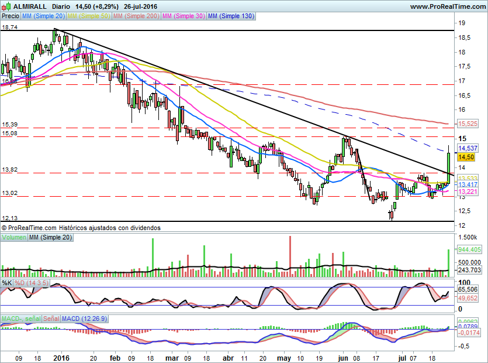Select the Señal label in MACD panel
This screenshot has width=488, height=363.
(51, 319)
